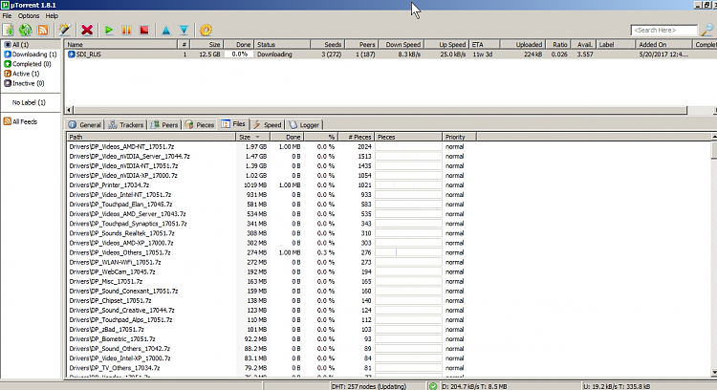The width and height of the screenshot is (717, 390).
Task: Switch to the Speed tab
Action: coord(267,125)
